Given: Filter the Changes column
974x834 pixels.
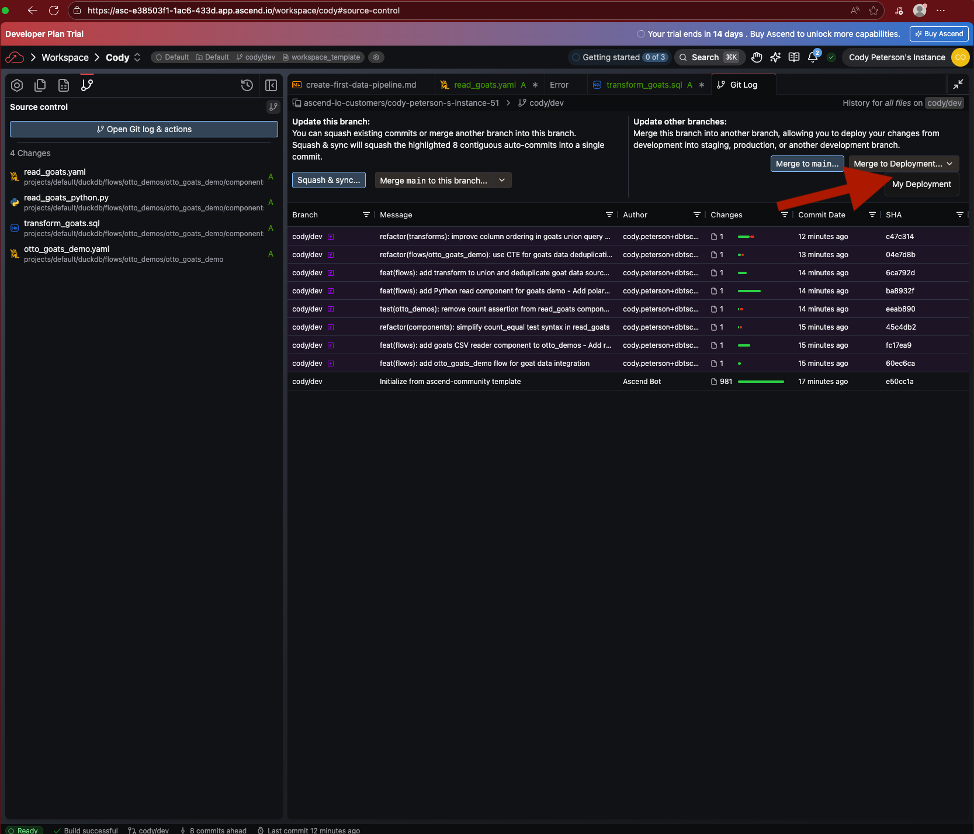Looking at the screenshot, I should point(785,214).
